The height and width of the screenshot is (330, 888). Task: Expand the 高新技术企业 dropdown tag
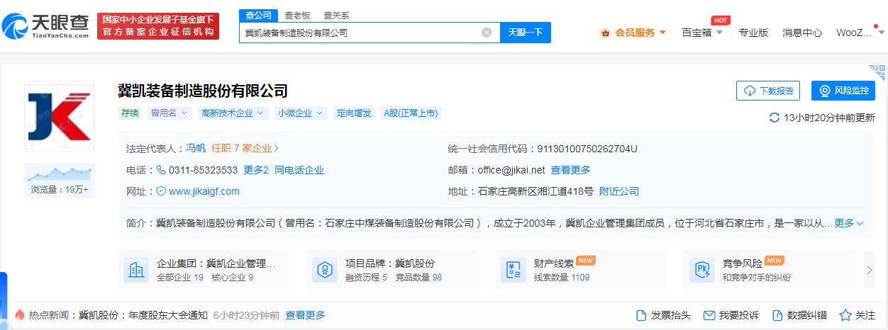[233, 113]
